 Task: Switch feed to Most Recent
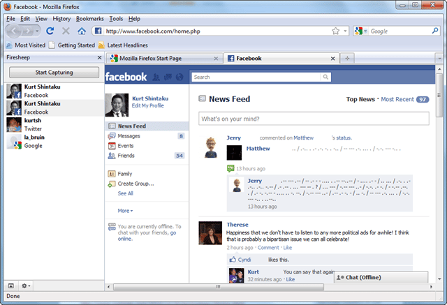point(397,99)
